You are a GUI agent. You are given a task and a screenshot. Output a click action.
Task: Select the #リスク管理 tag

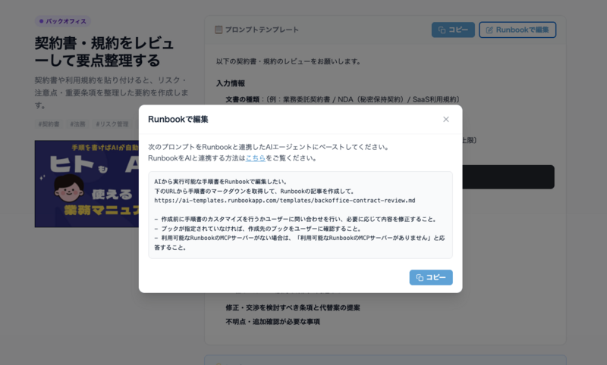point(112,124)
